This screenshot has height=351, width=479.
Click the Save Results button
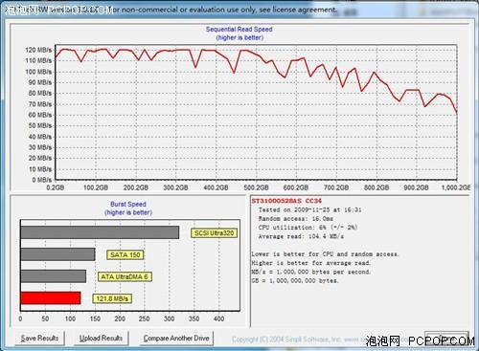pos(39,338)
